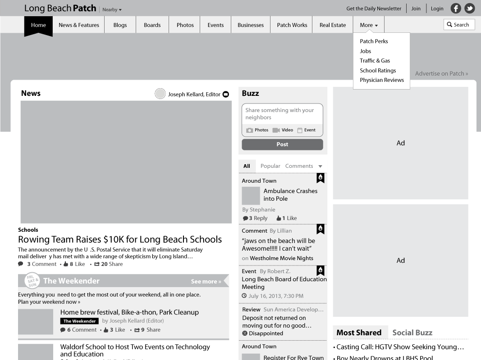Click comment bubble beside 6 Comment
The image size is (481, 360).
tap(63, 330)
